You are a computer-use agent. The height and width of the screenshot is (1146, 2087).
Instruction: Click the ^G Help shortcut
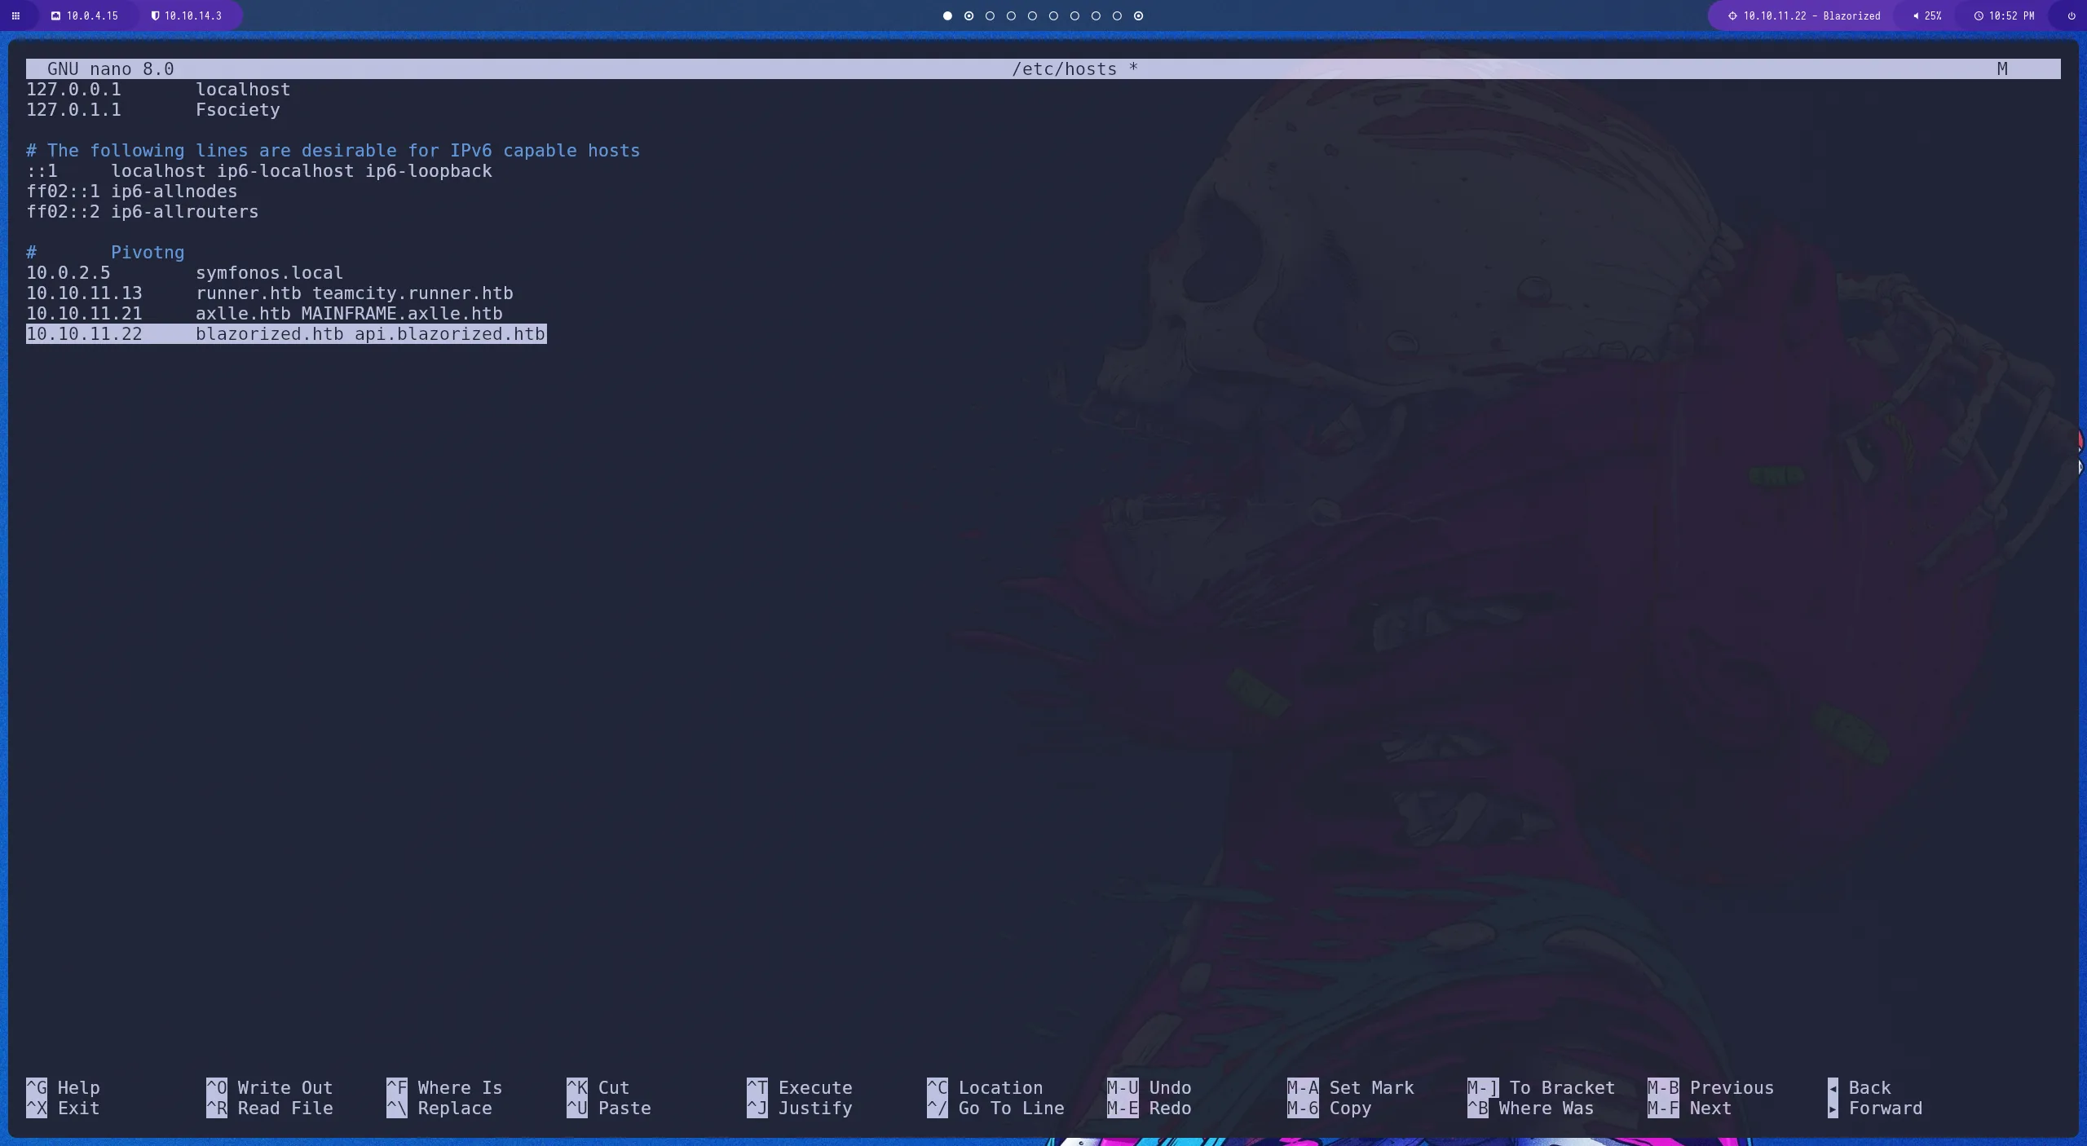pyautogui.click(x=63, y=1087)
